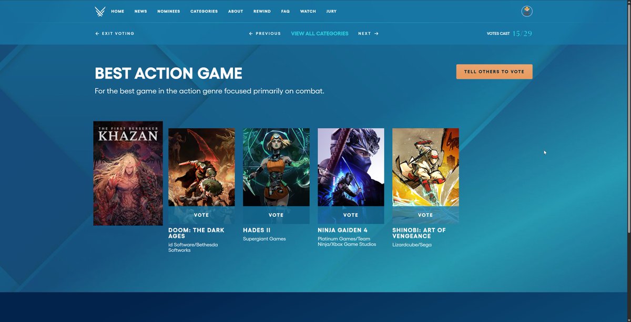The image size is (631, 322).
Task: Open the Nominees menu item
Action: (168, 11)
